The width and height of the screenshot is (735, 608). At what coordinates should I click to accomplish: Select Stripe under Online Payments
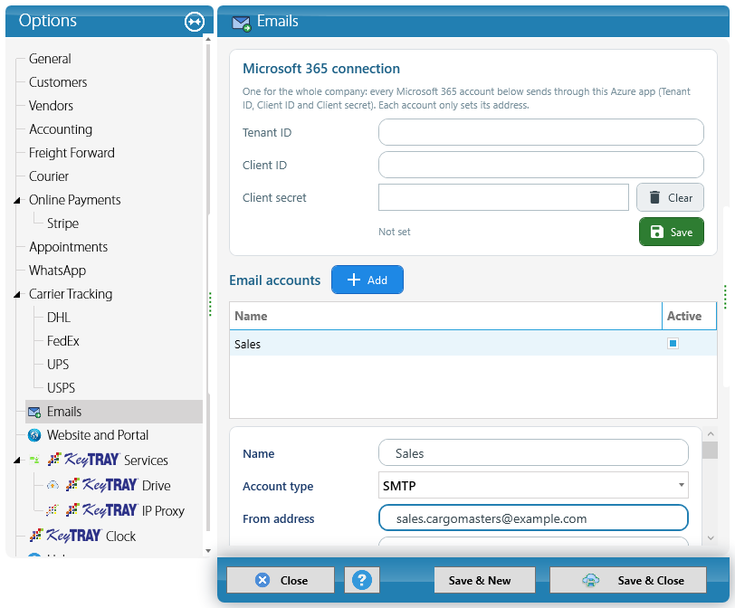point(62,223)
